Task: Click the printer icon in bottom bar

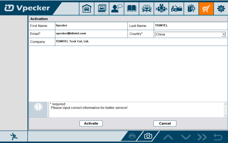Action: (132, 136)
